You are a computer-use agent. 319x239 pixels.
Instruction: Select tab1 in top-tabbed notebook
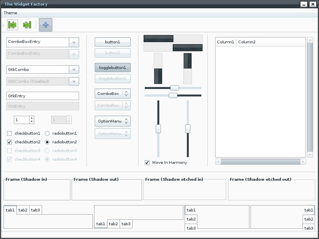(10, 210)
